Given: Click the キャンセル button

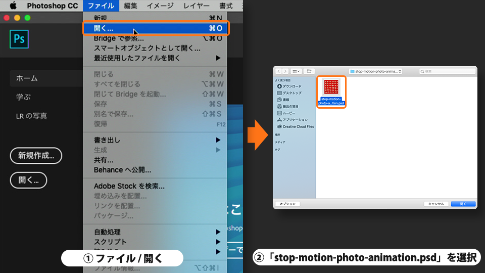Looking at the screenshot, I should pyautogui.click(x=436, y=204).
